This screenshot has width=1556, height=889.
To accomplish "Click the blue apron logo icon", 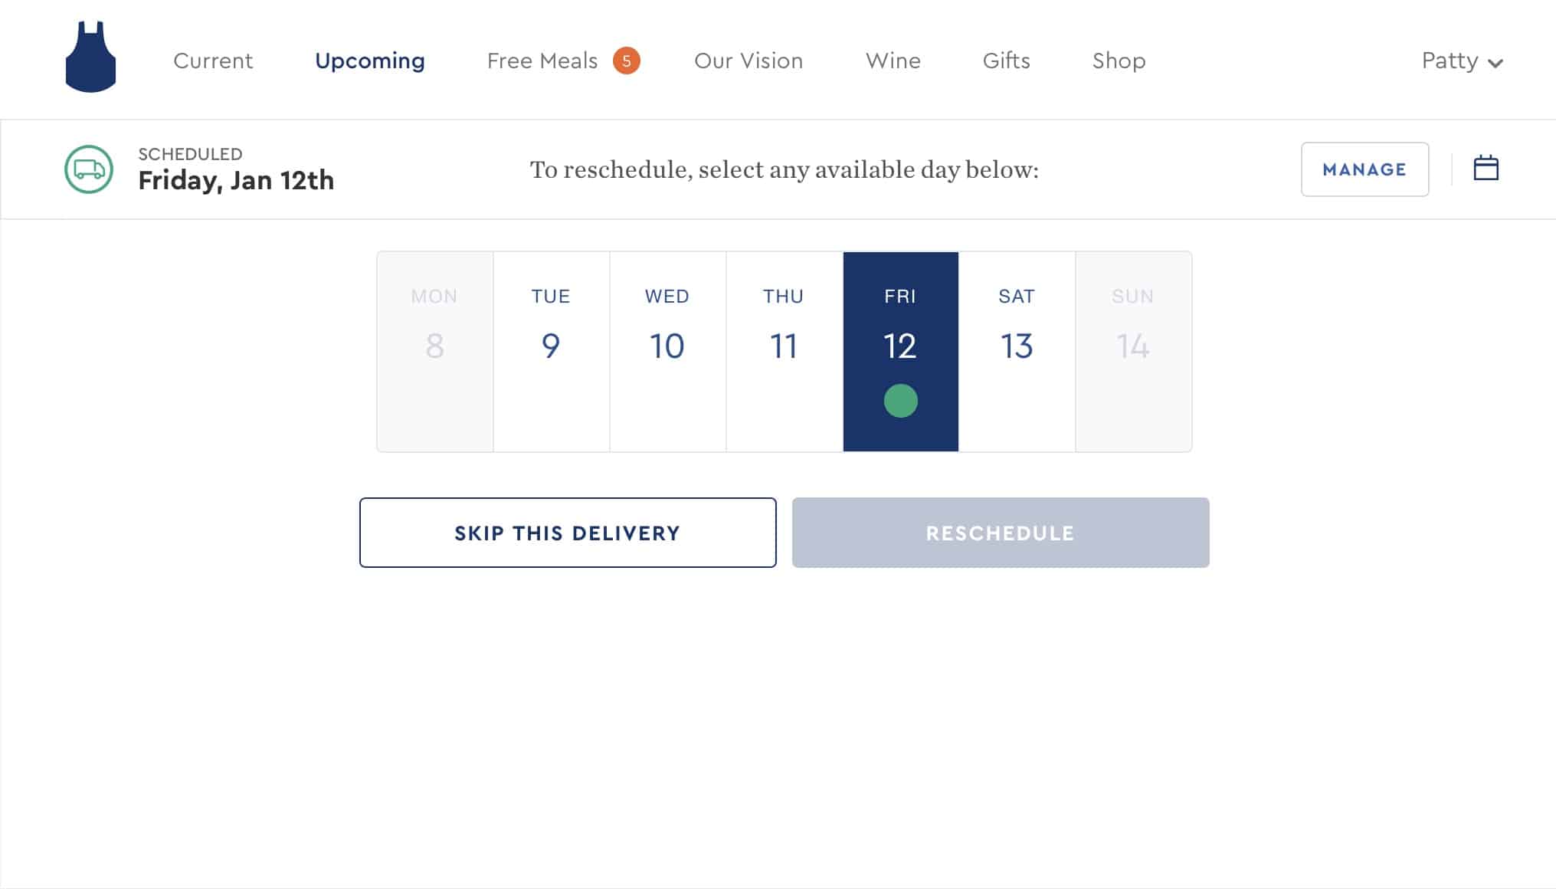I will pyautogui.click(x=90, y=57).
